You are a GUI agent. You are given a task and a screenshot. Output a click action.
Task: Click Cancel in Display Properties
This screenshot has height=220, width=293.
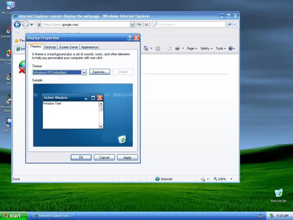click(104, 158)
